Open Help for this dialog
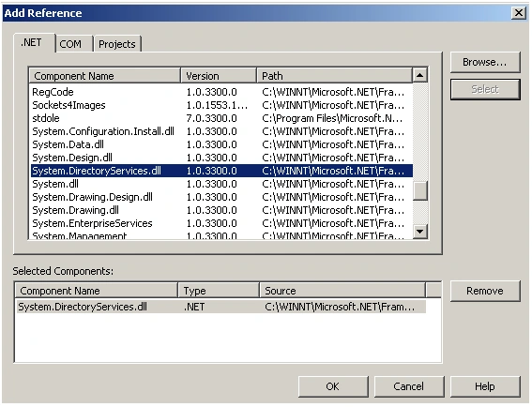Viewport: 532px width, 407px height. pos(485,386)
